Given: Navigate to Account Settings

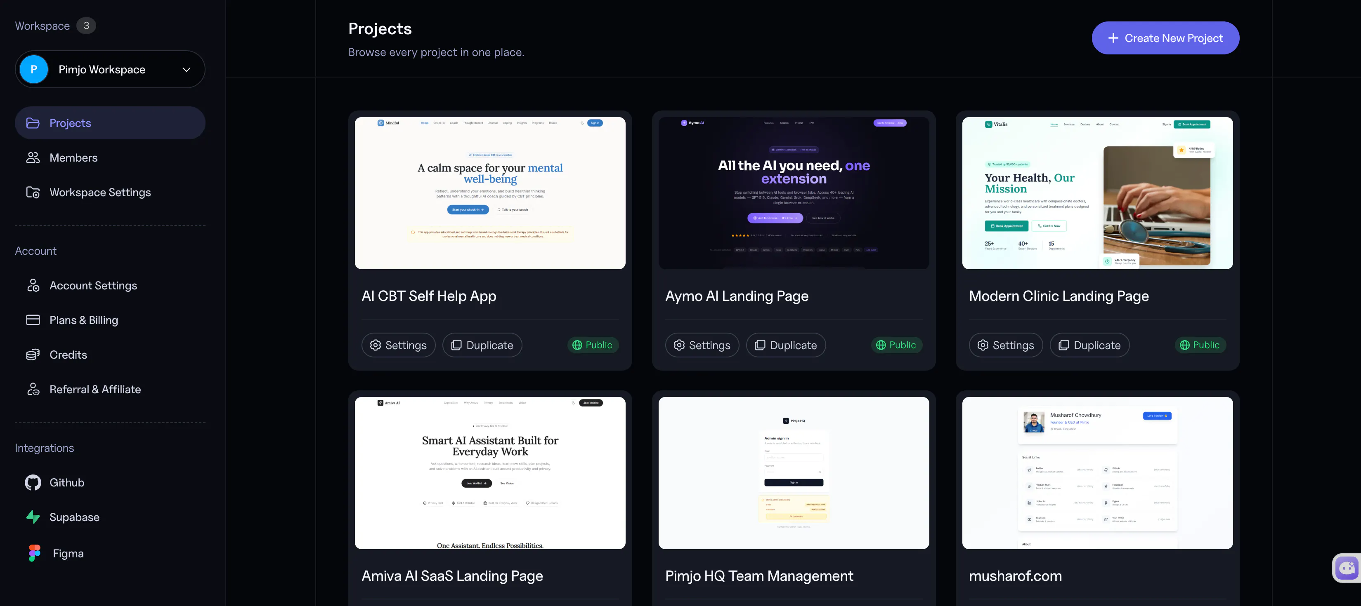Looking at the screenshot, I should coord(110,286).
